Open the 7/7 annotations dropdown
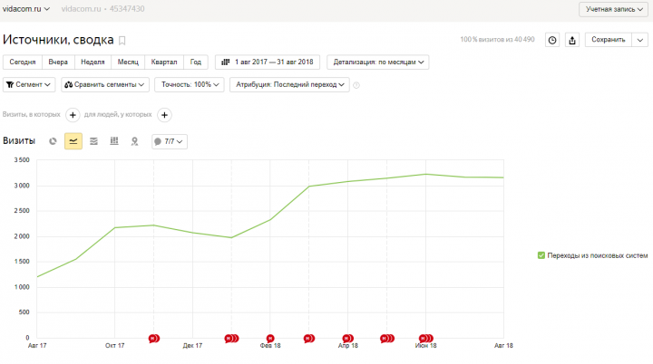This screenshot has width=653, height=364. pyautogui.click(x=170, y=141)
